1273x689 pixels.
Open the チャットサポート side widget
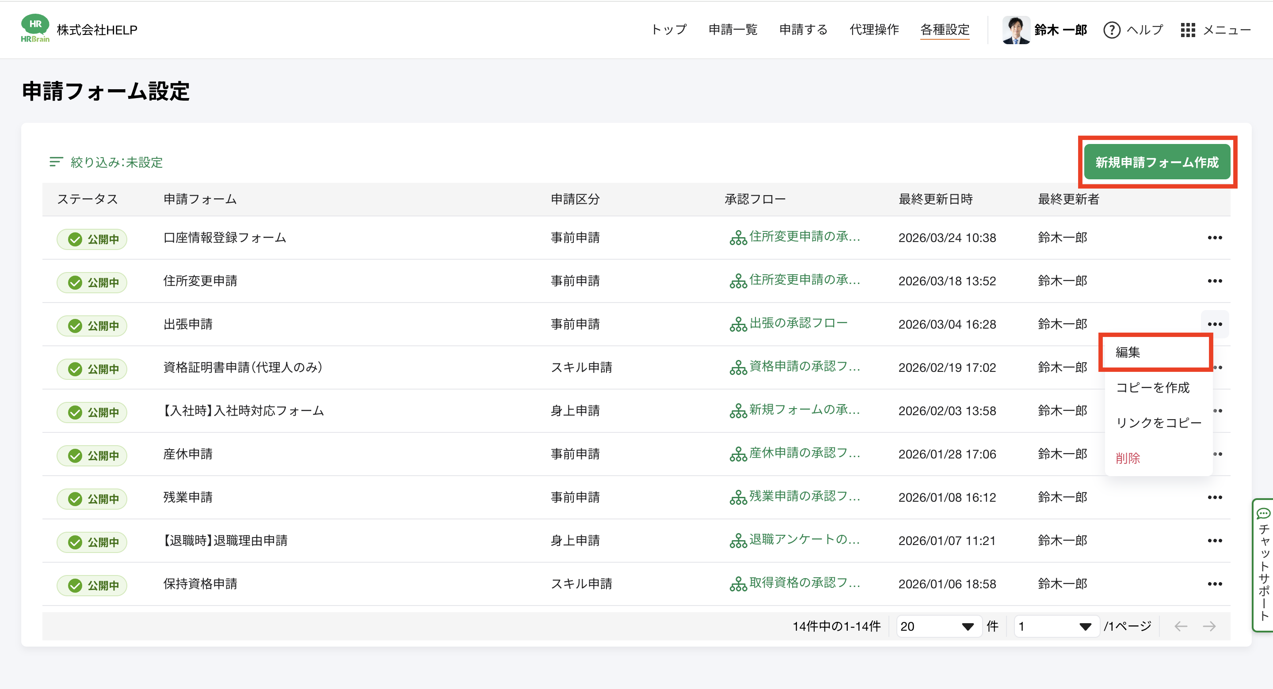(x=1263, y=565)
